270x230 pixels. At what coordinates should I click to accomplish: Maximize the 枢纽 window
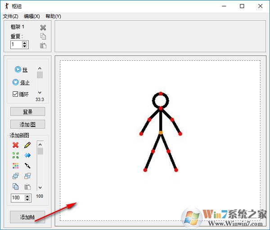(x=242, y=6)
